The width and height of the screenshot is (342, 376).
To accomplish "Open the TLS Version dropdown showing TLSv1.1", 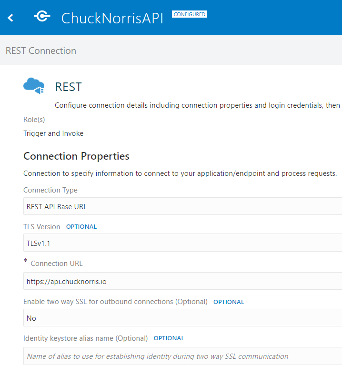I will pos(182,243).
